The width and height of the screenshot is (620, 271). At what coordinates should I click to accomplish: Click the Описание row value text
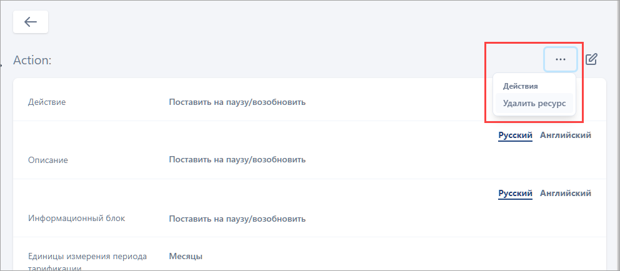pyautogui.click(x=237, y=160)
